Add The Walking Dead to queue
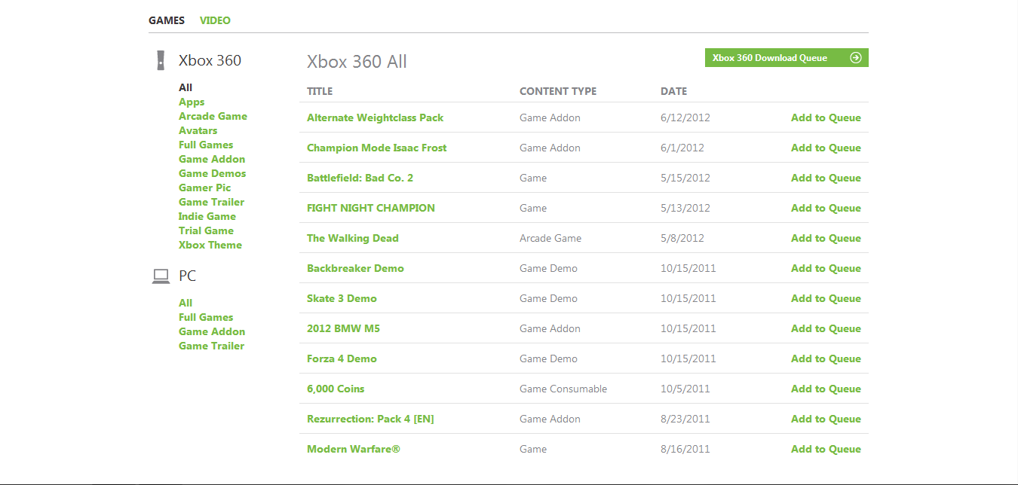The image size is (1018, 485). 826,238
